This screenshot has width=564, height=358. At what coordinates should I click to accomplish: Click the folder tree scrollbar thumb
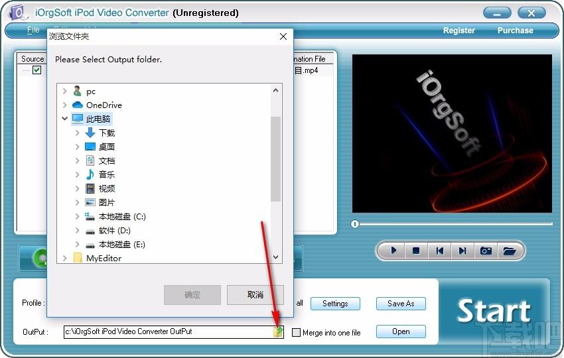275,159
